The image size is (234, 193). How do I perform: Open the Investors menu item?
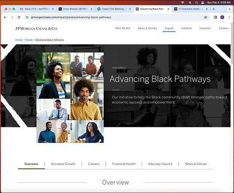205,28
